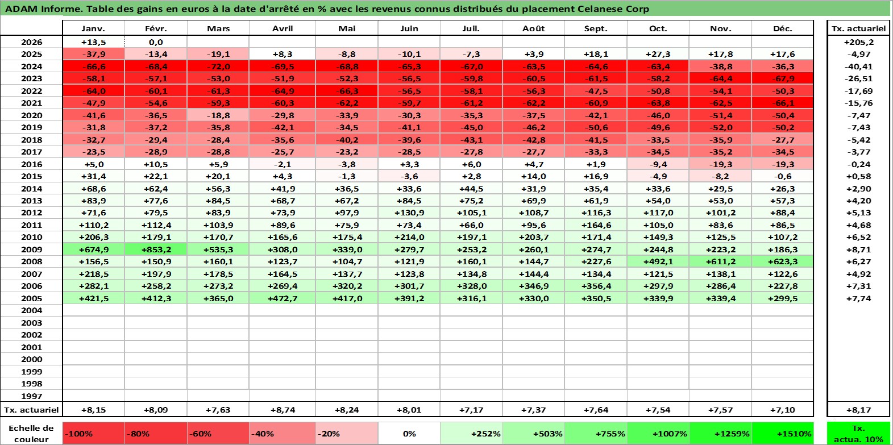Click the +472,7 cell for Avril 2005

tap(283, 298)
